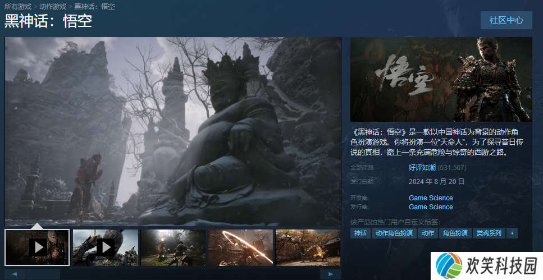
Task: Click the 黑神话：悟空 breadcrumb link
Action: [94, 7]
